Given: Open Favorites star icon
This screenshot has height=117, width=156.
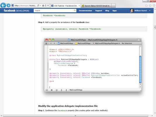Looking at the screenshot, I should coord(150,6).
